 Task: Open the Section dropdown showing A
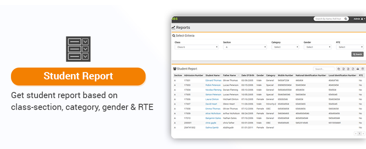245,47
